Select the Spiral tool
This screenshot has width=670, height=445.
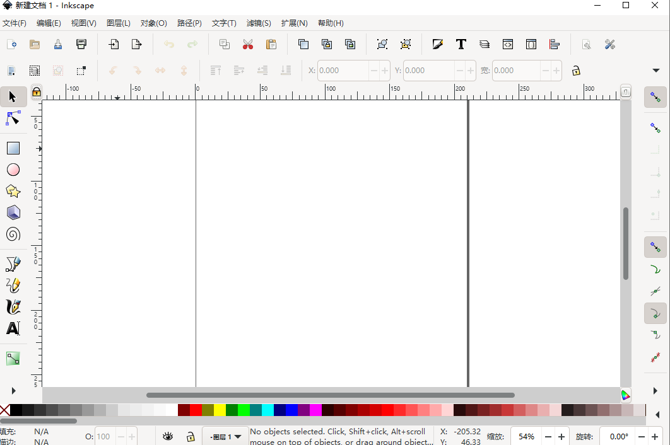(13, 234)
